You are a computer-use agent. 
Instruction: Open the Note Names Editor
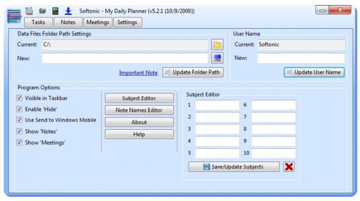pos(139,110)
